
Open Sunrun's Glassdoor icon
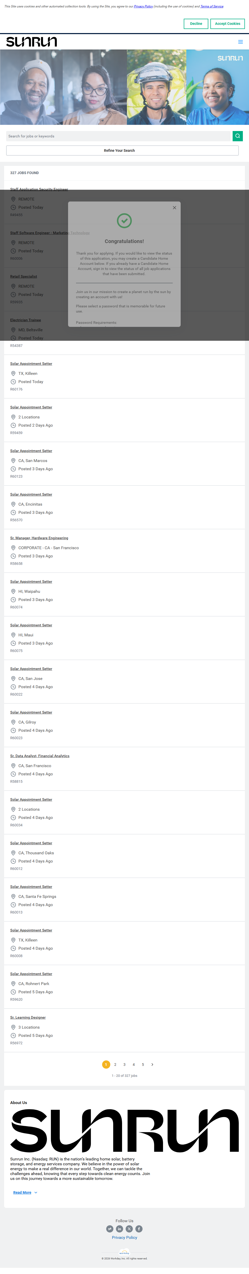coord(110,1229)
